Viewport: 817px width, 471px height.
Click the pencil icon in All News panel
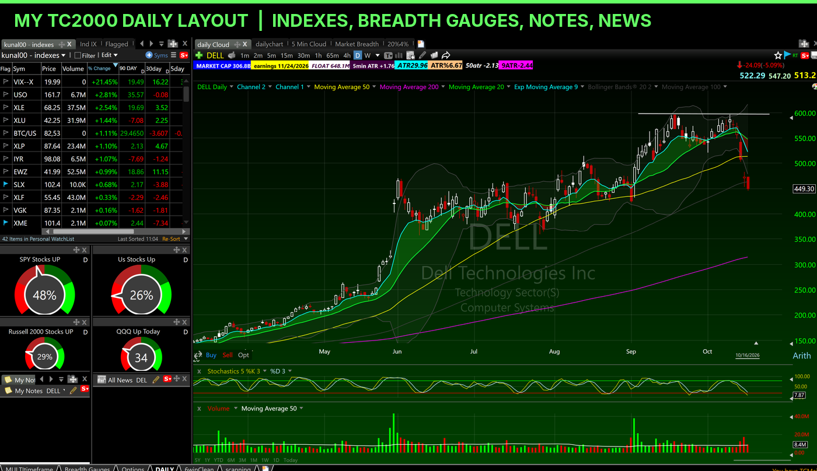coord(156,379)
